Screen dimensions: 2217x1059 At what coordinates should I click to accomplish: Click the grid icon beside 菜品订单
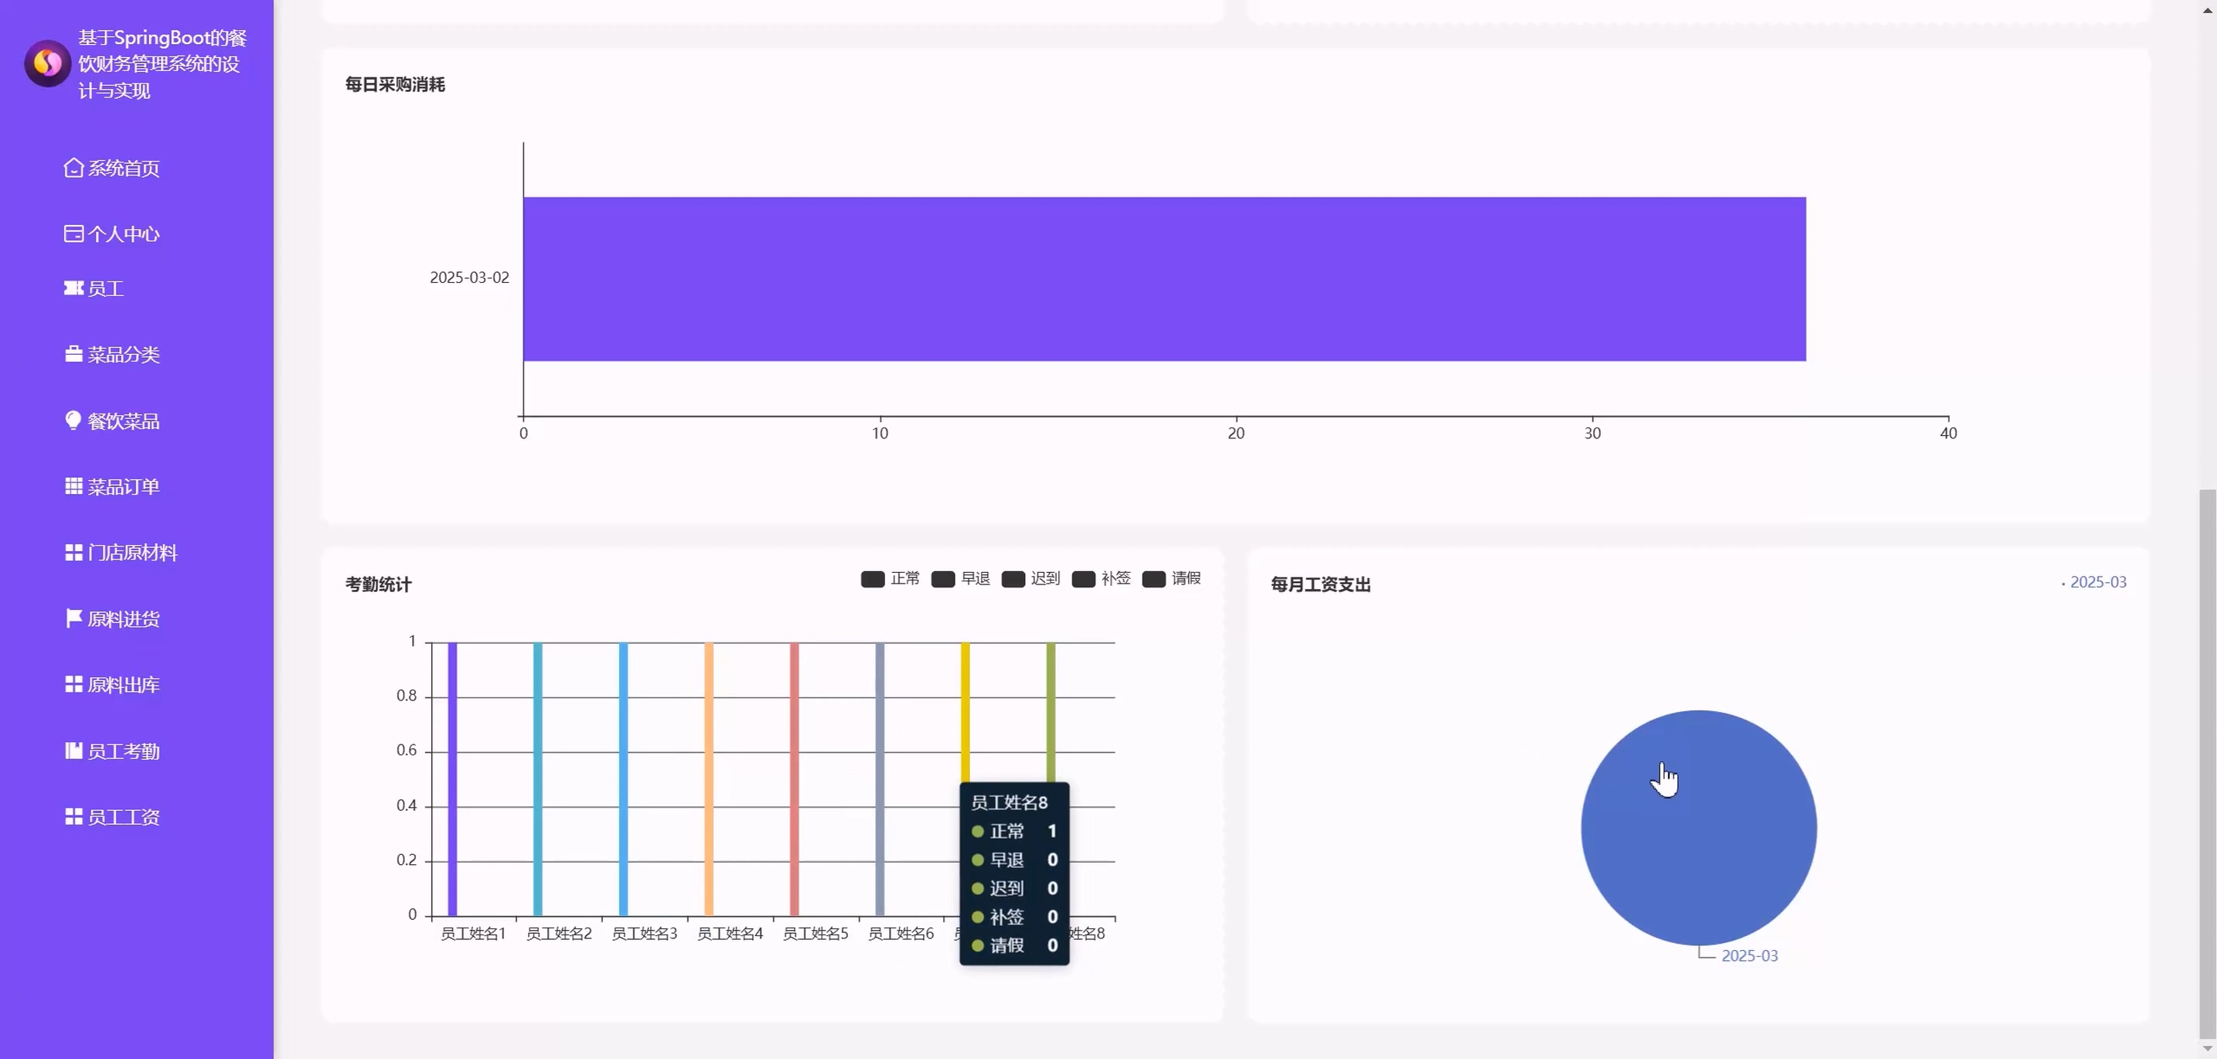73,486
